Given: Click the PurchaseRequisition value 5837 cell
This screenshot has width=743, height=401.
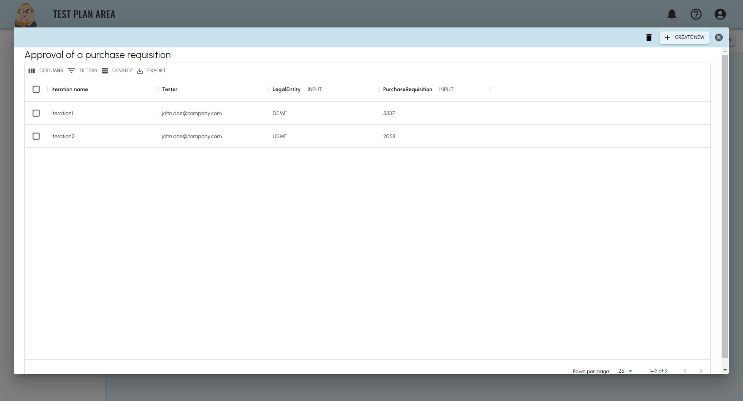Looking at the screenshot, I should coord(389,113).
